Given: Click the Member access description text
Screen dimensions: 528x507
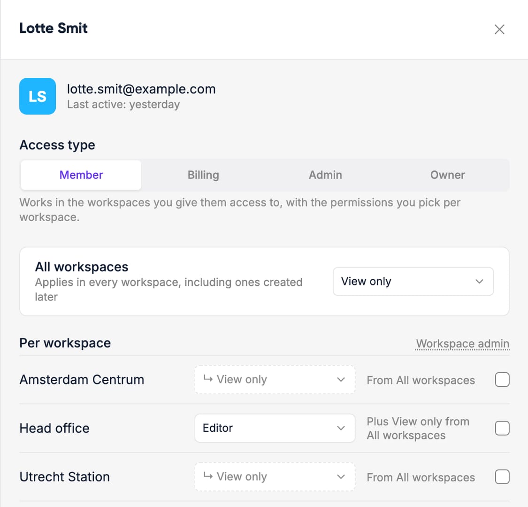Looking at the screenshot, I should coord(240,210).
